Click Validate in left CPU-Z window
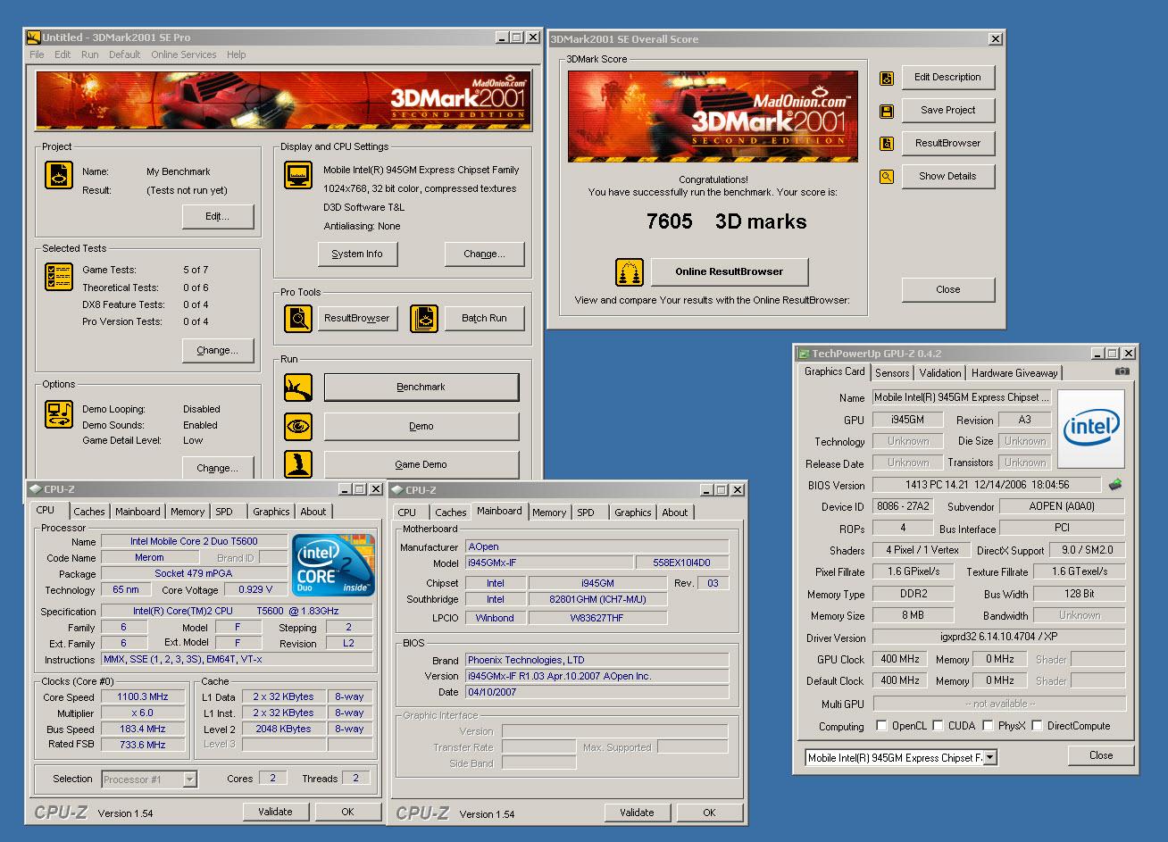 [276, 812]
